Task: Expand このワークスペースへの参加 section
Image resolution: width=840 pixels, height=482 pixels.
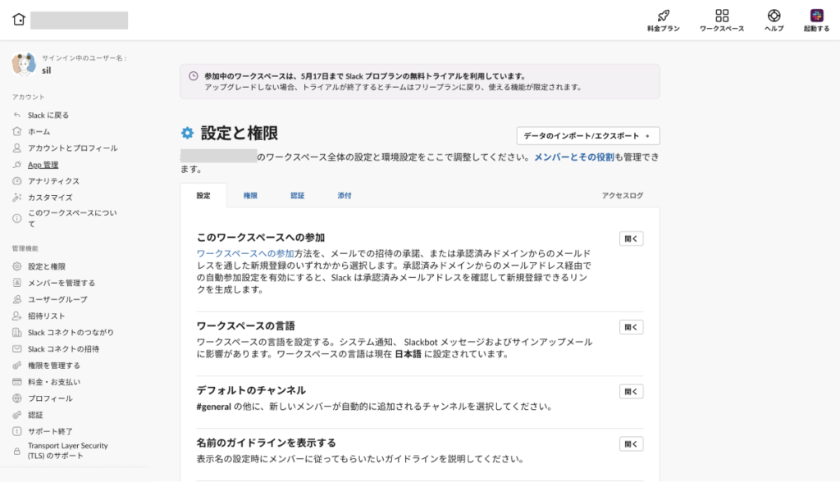Action: tap(631, 239)
